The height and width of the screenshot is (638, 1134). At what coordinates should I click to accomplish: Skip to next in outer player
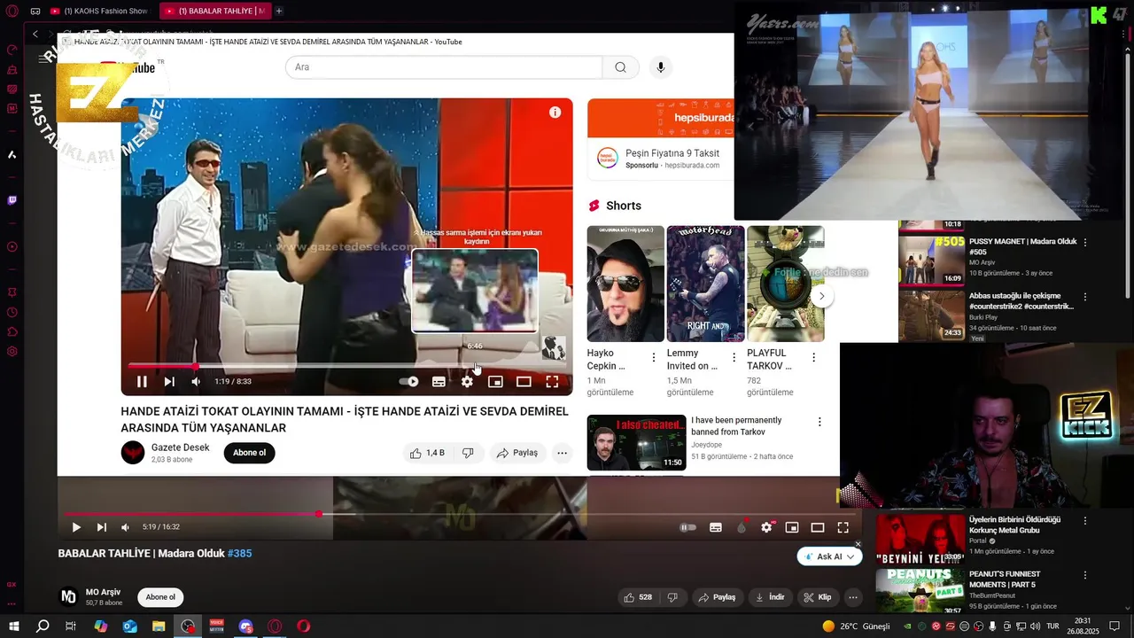click(x=102, y=527)
